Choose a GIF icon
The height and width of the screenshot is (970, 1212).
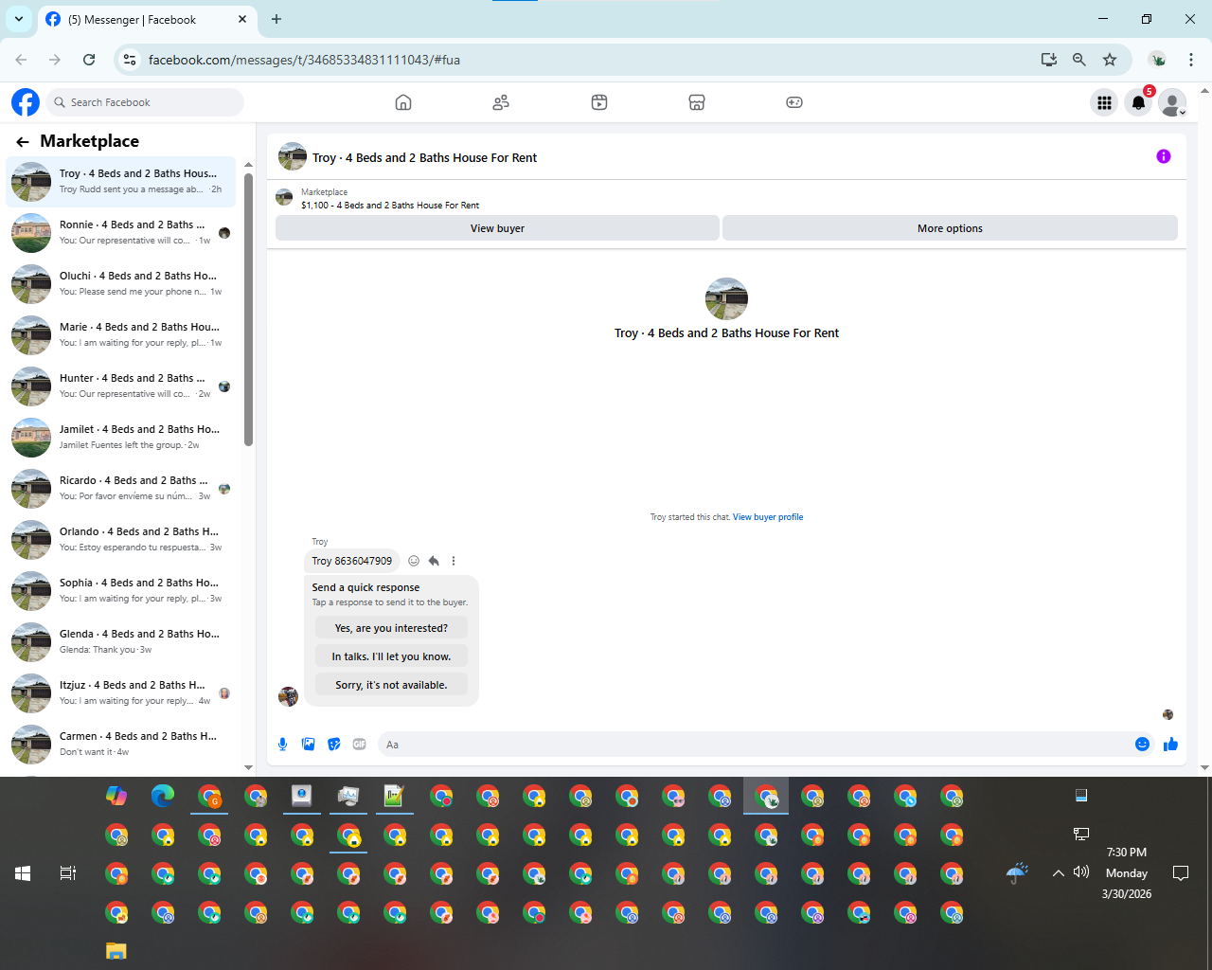[x=360, y=745]
